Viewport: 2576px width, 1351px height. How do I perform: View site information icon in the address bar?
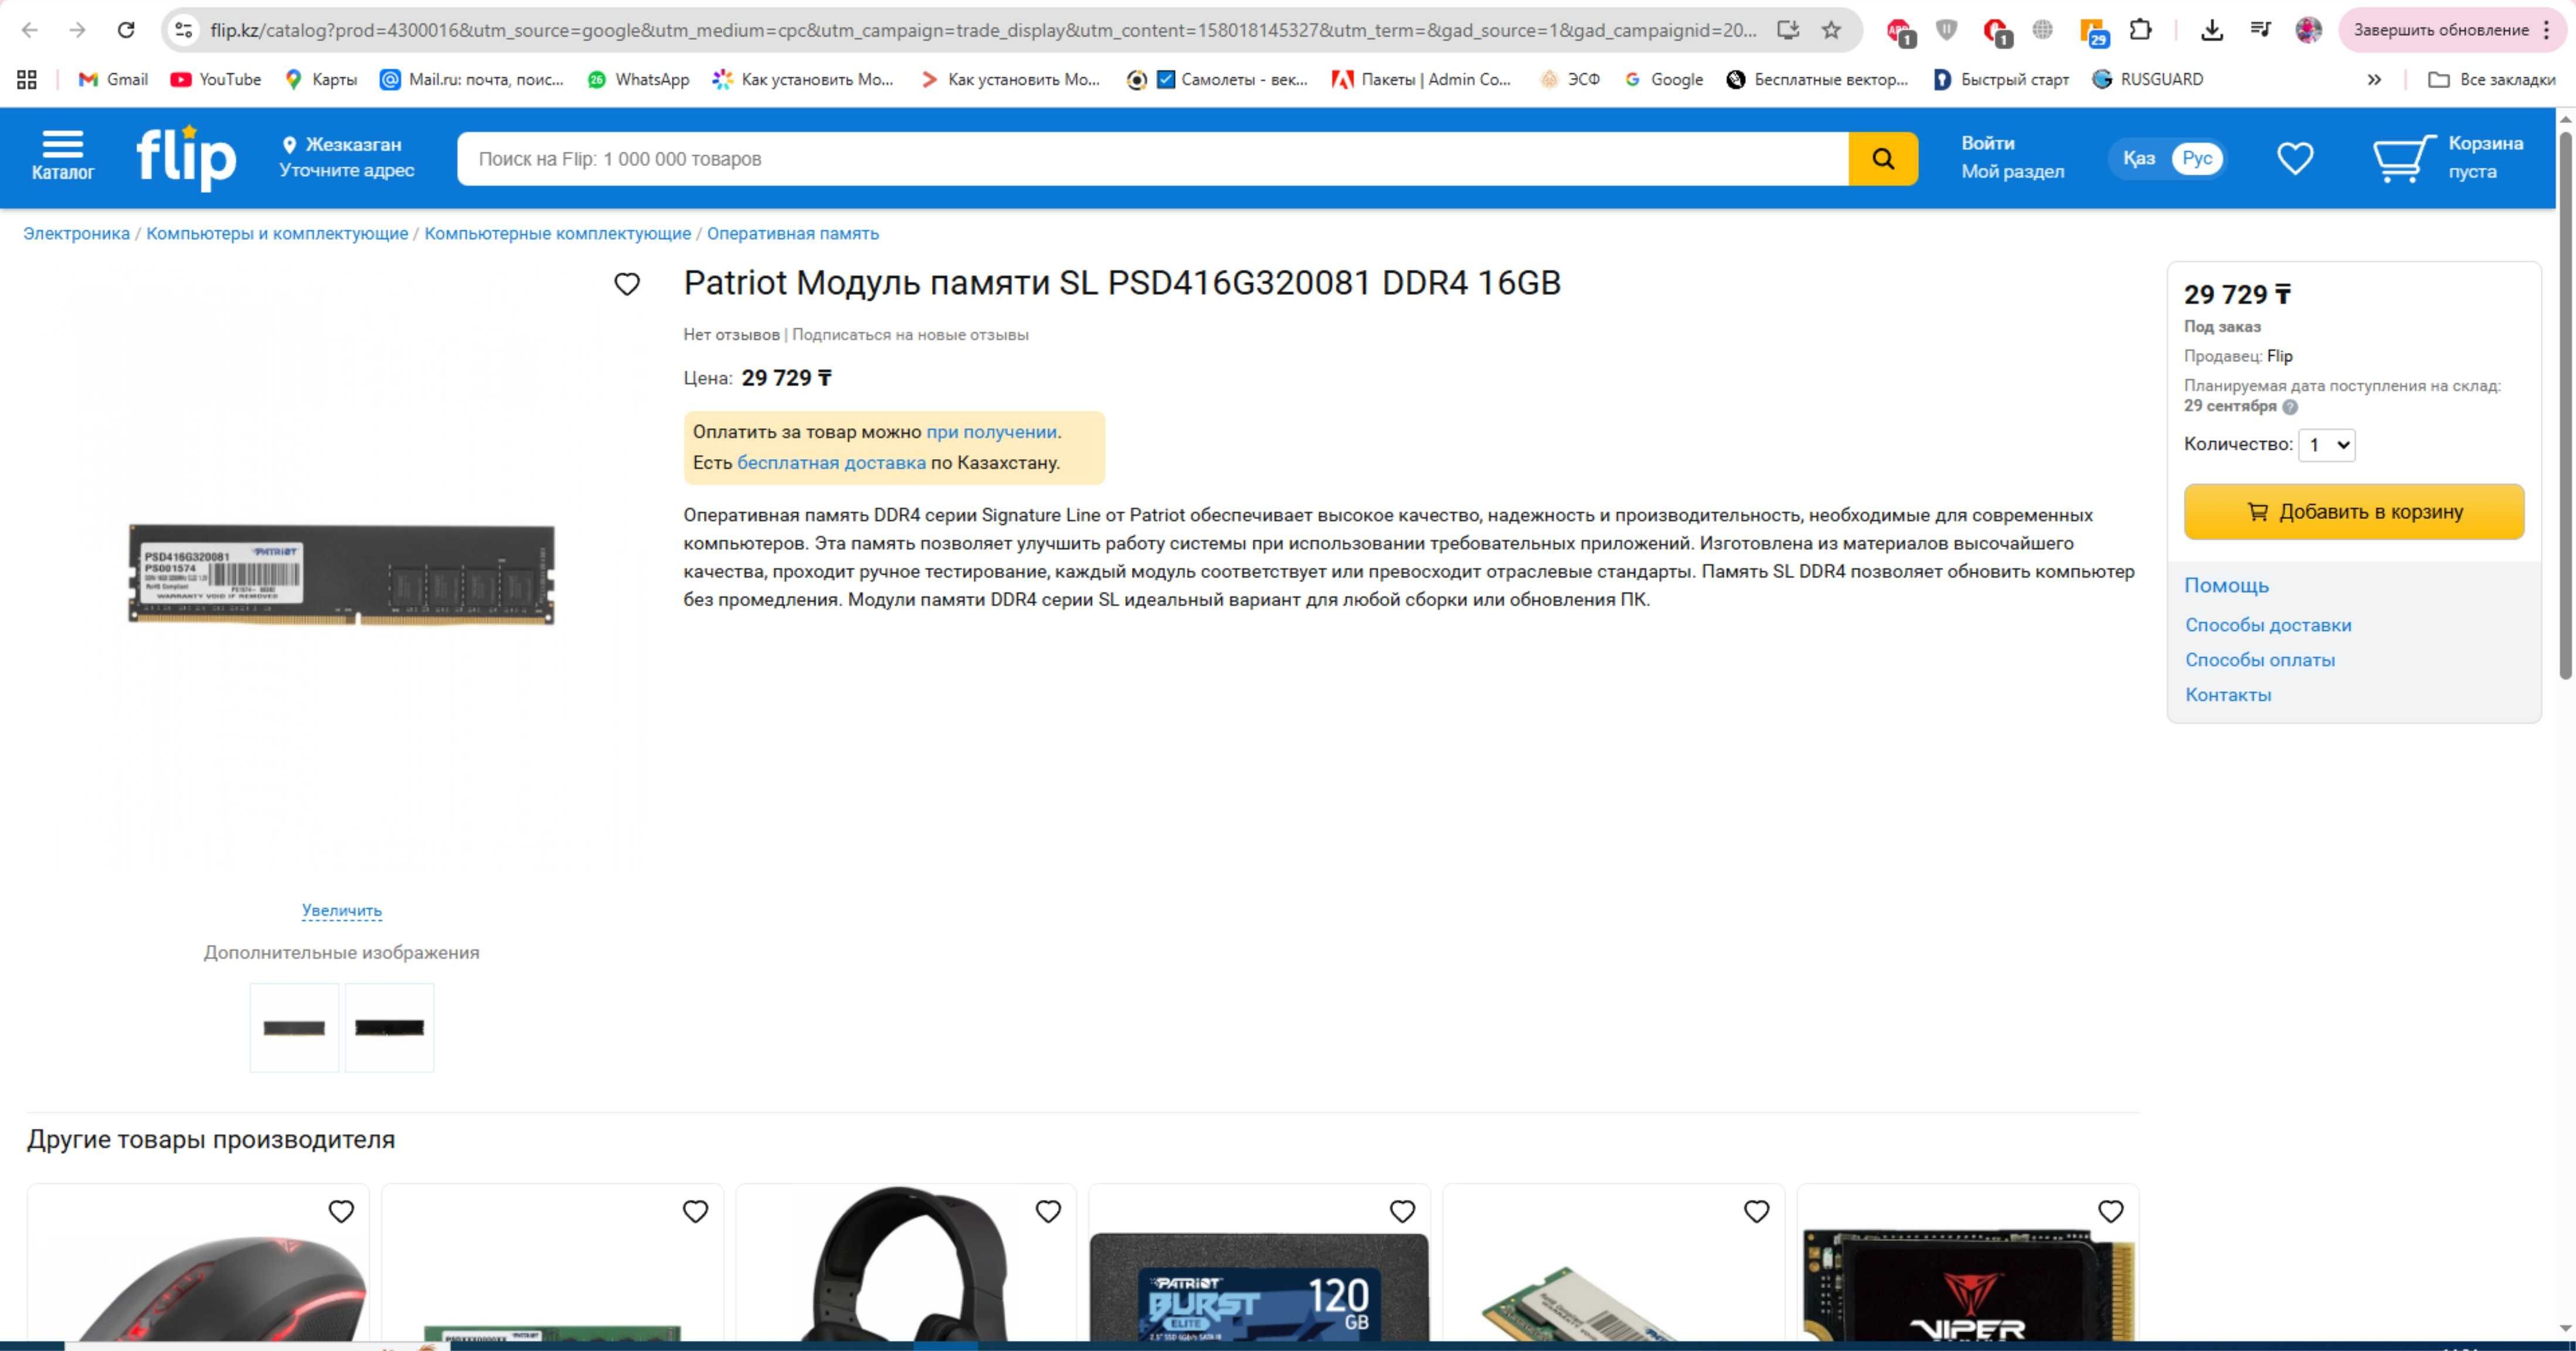(x=183, y=30)
